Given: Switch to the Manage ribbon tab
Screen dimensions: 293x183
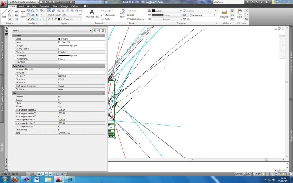Looking at the screenshot, I should click(64, 6).
